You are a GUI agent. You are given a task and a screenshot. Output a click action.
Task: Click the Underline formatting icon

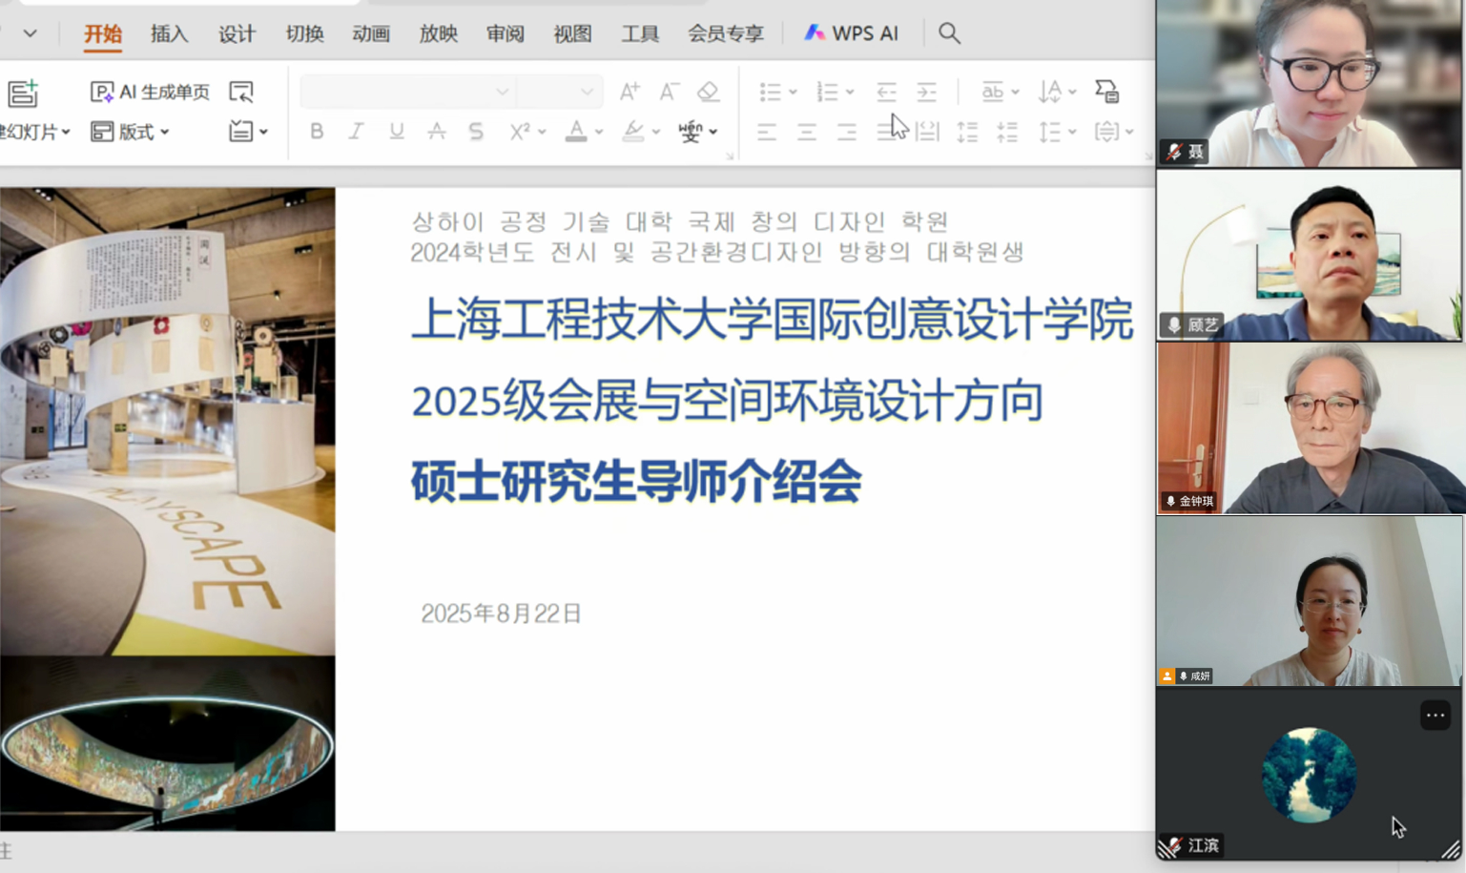coord(396,132)
